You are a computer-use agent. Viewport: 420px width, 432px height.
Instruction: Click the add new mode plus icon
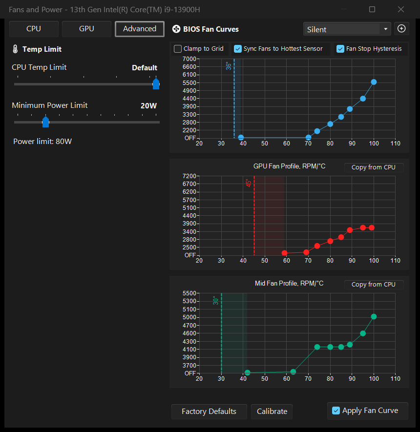(x=401, y=29)
